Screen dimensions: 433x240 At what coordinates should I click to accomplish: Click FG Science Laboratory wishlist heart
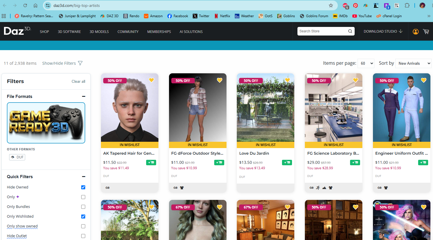[355, 80]
